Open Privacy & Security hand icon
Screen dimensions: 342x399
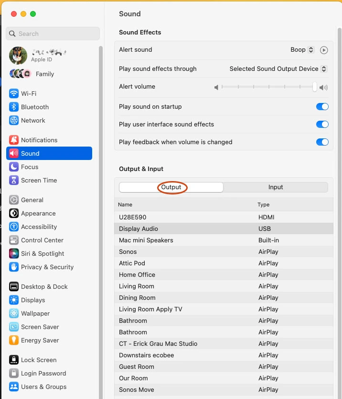point(14,267)
